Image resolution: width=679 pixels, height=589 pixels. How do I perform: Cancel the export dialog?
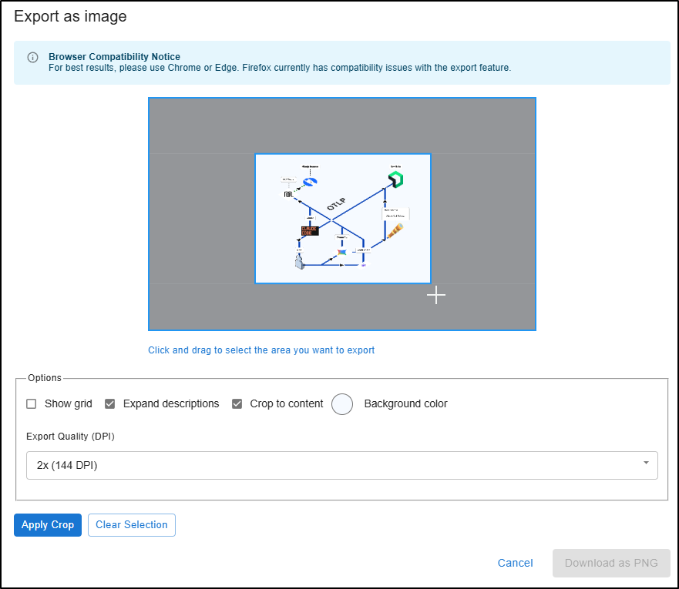pos(515,563)
